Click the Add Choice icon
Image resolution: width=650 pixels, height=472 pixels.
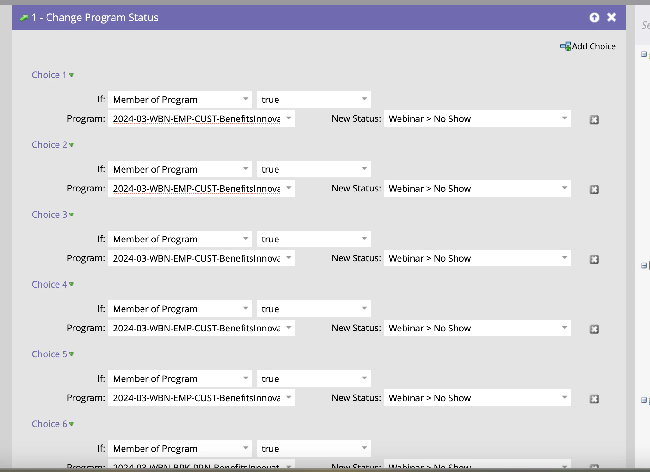[x=565, y=46]
